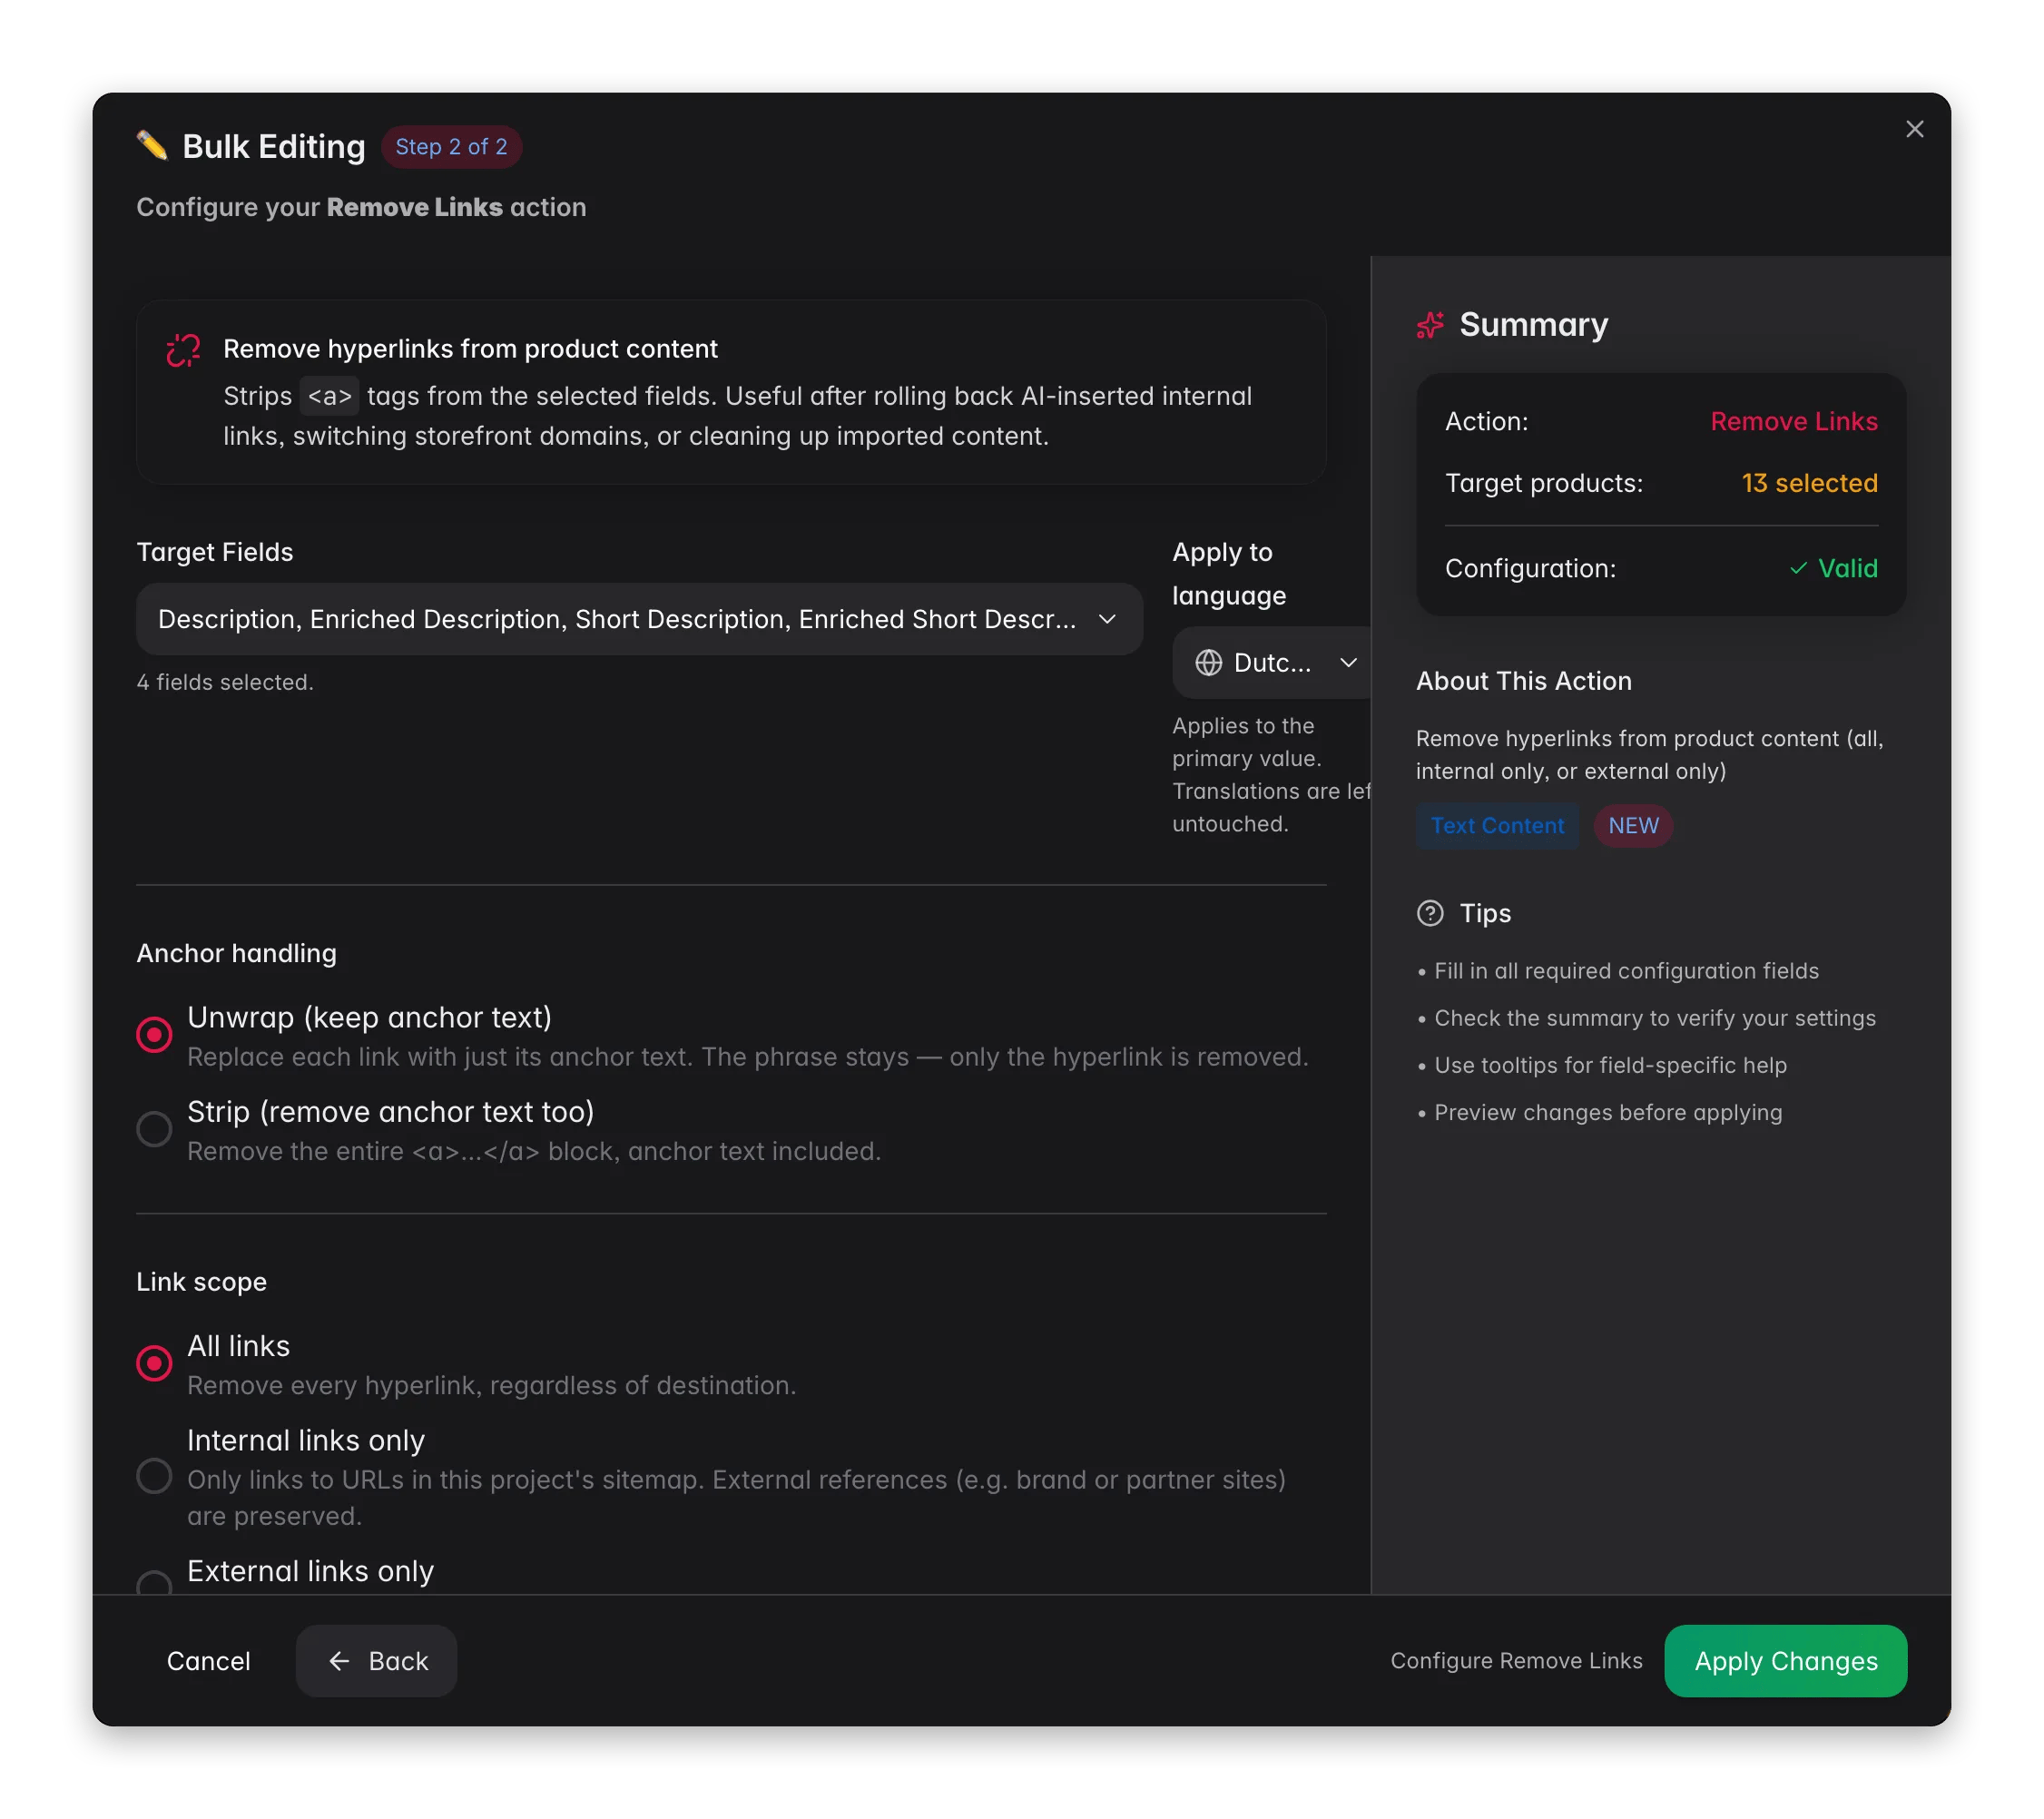The image size is (2044, 1819).
Task: Click 'Remove hyperlinks from product content' title
Action: (470, 349)
